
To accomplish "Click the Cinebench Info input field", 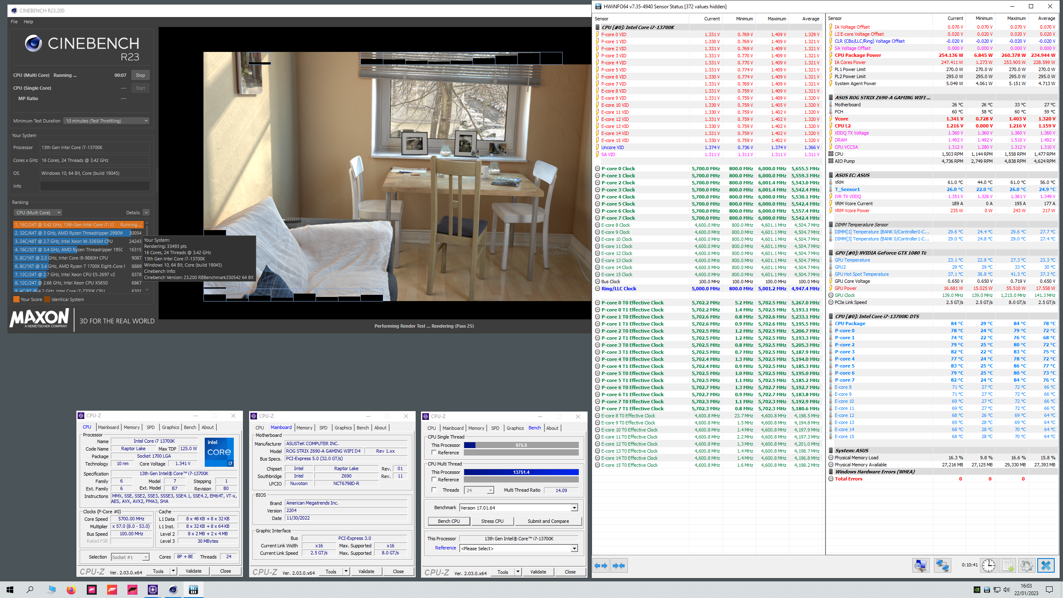I will point(95,186).
